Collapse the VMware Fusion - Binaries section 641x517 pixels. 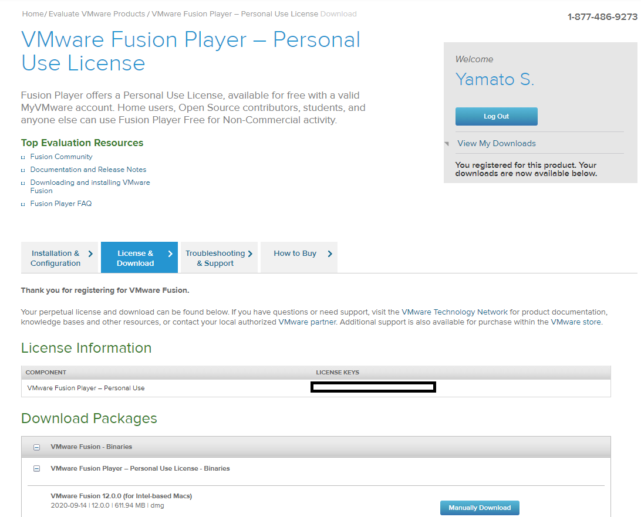point(37,447)
